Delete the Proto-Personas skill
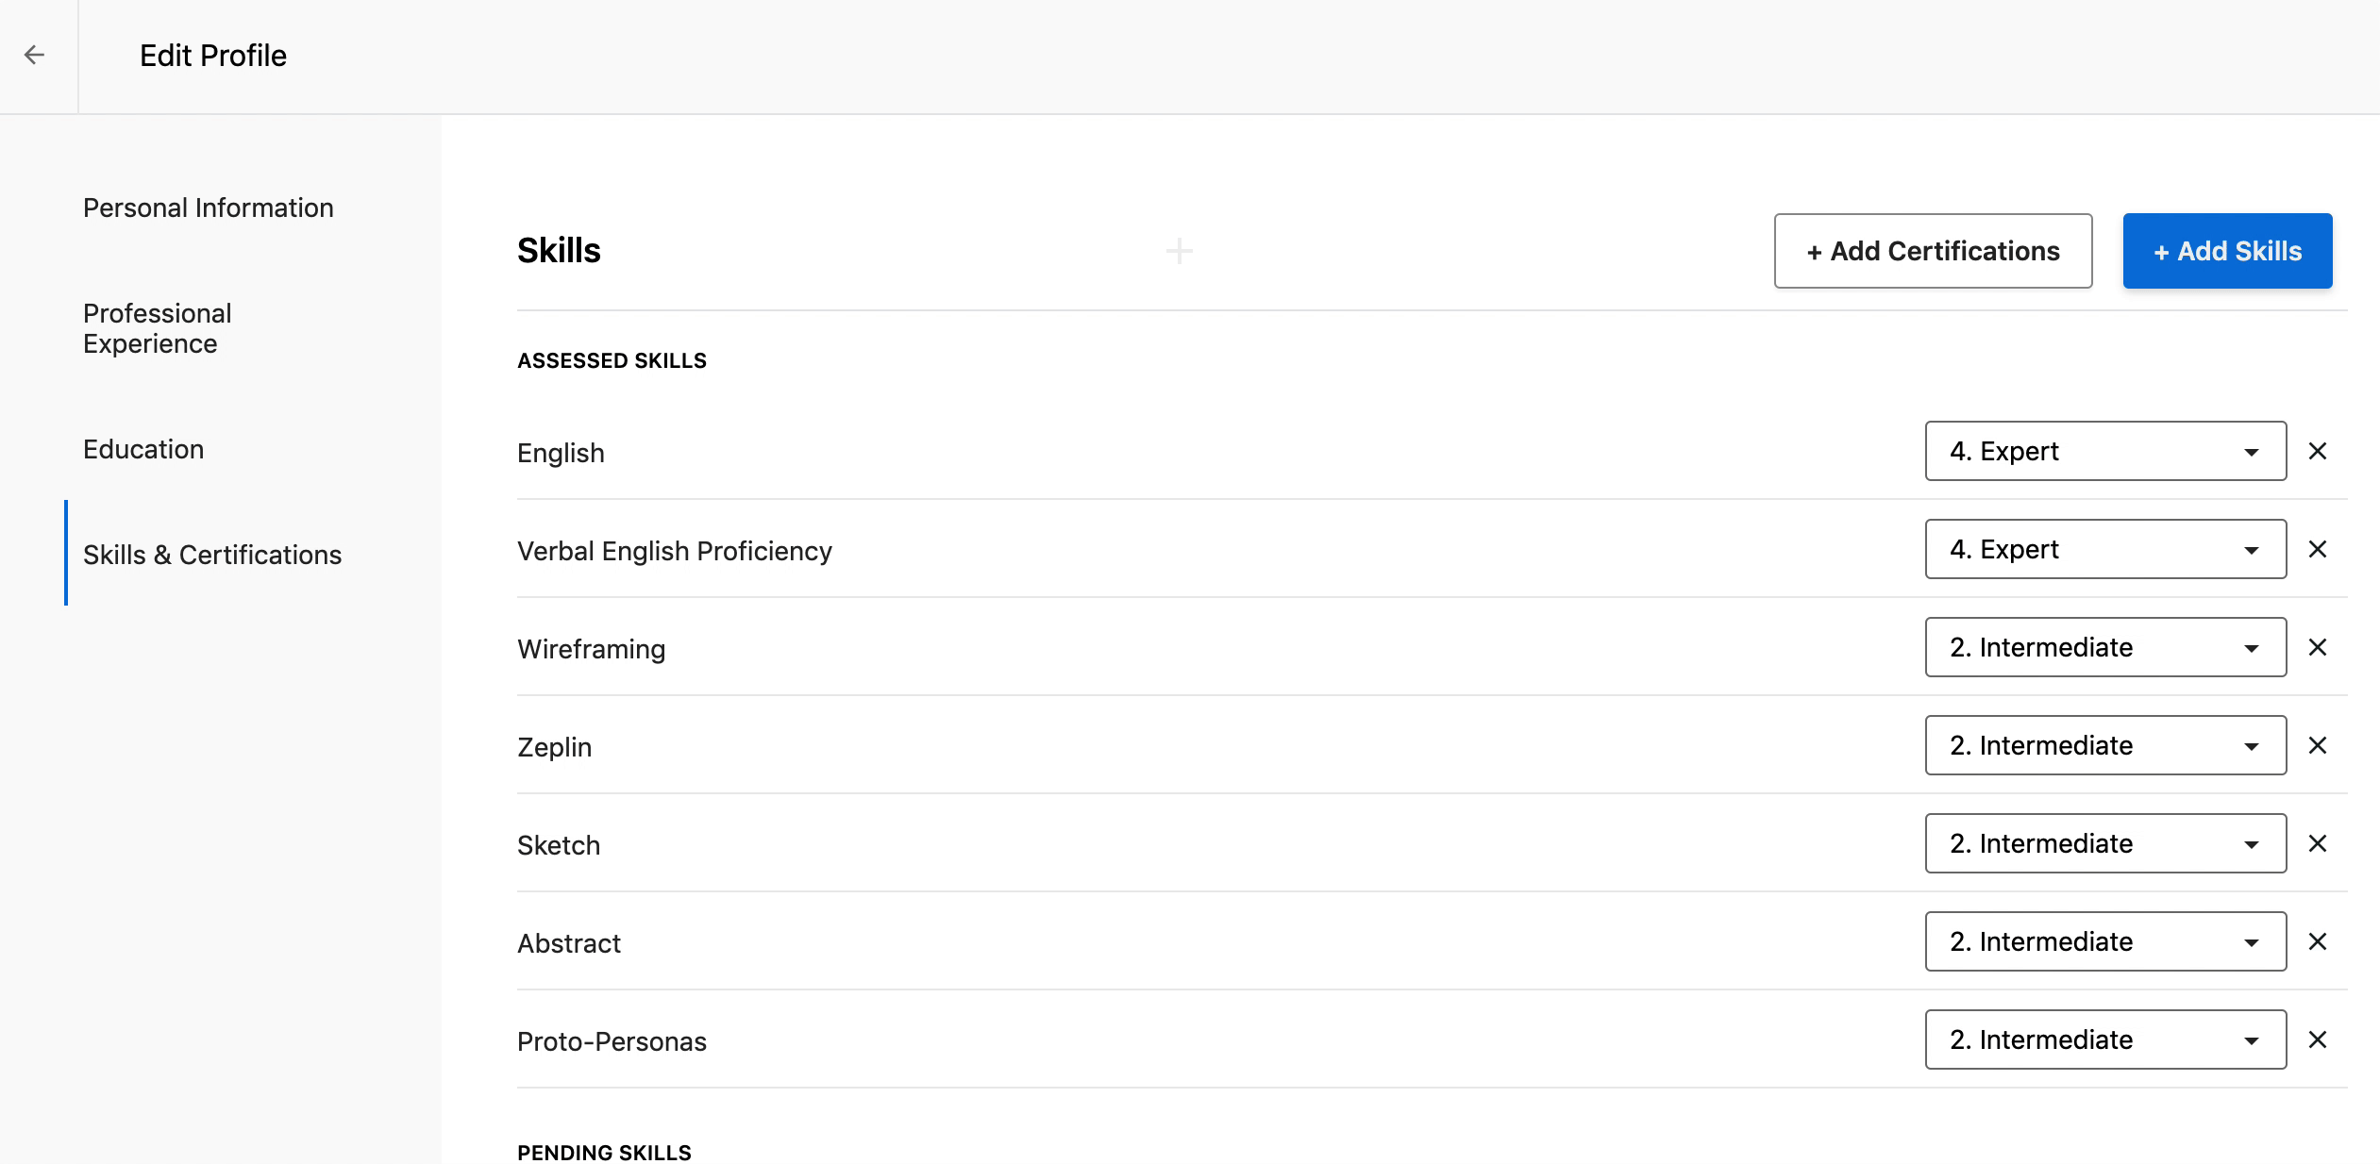The image size is (2380, 1164). pyautogui.click(x=2317, y=1040)
